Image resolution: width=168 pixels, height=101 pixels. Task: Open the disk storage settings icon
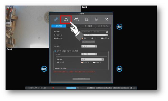tap(97, 19)
